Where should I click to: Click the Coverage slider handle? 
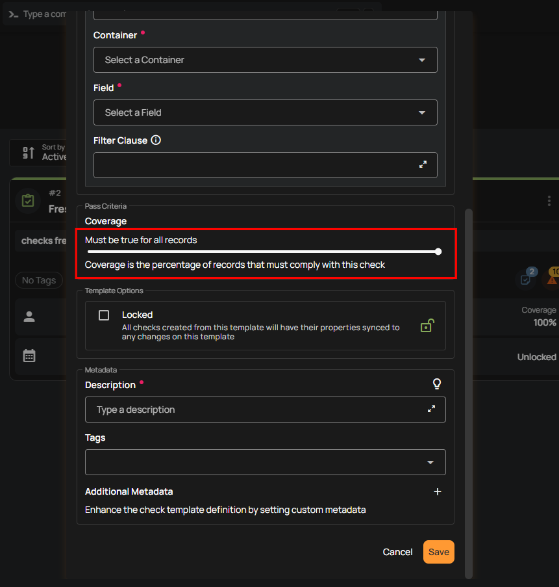[x=438, y=252]
